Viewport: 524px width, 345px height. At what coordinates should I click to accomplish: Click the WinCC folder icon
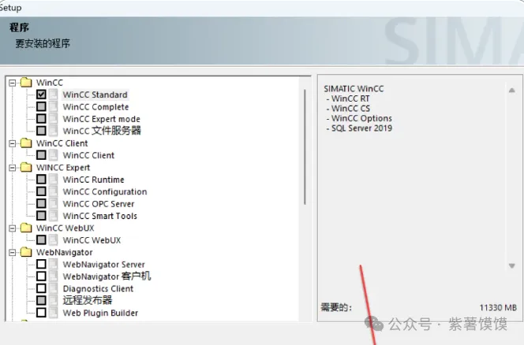click(x=25, y=83)
